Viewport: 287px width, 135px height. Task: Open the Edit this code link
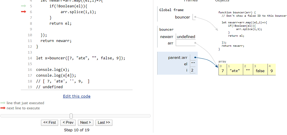(77, 96)
